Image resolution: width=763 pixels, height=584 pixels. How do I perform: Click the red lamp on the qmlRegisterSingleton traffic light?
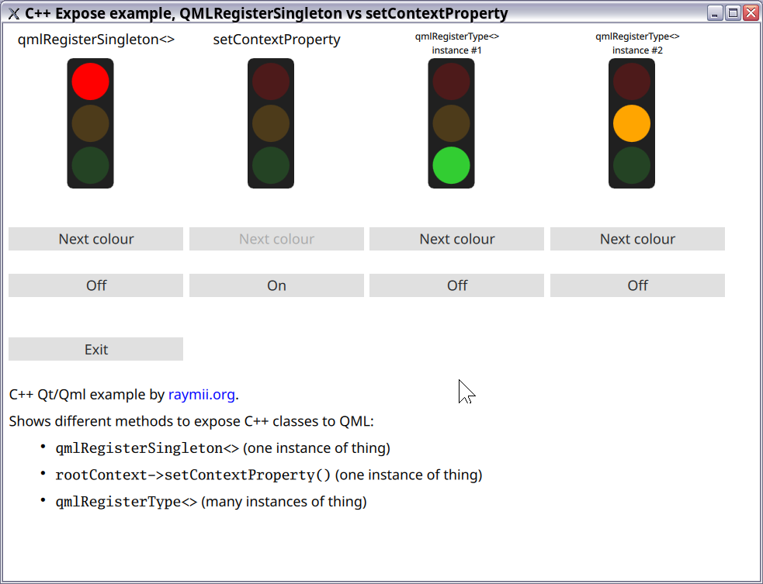tap(90, 81)
